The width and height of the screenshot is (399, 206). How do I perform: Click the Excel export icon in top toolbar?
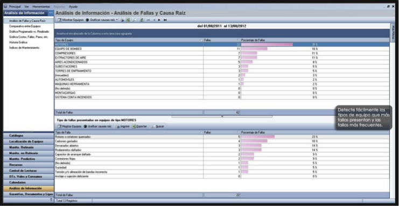[128, 20]
